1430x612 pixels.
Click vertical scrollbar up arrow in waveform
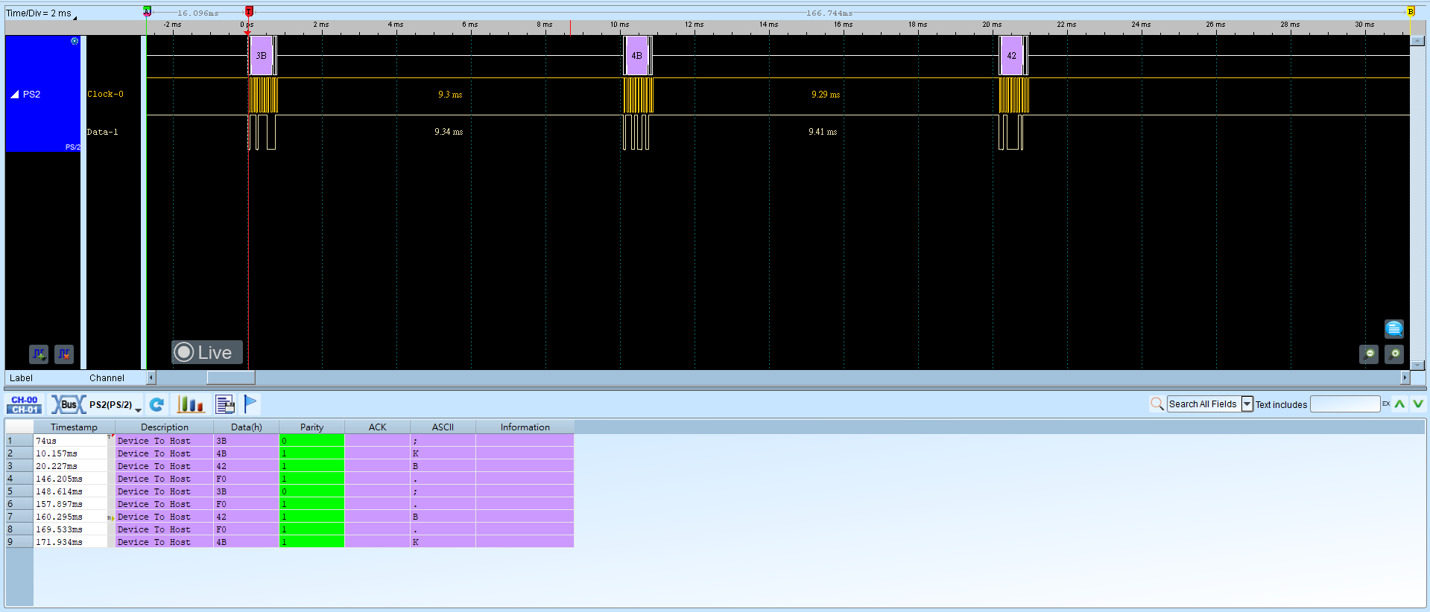click(x=1418, y=41)
